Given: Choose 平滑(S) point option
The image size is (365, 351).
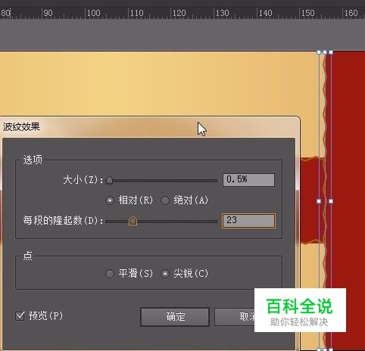Looking at the screenshot, I should [x=110, y=274].
